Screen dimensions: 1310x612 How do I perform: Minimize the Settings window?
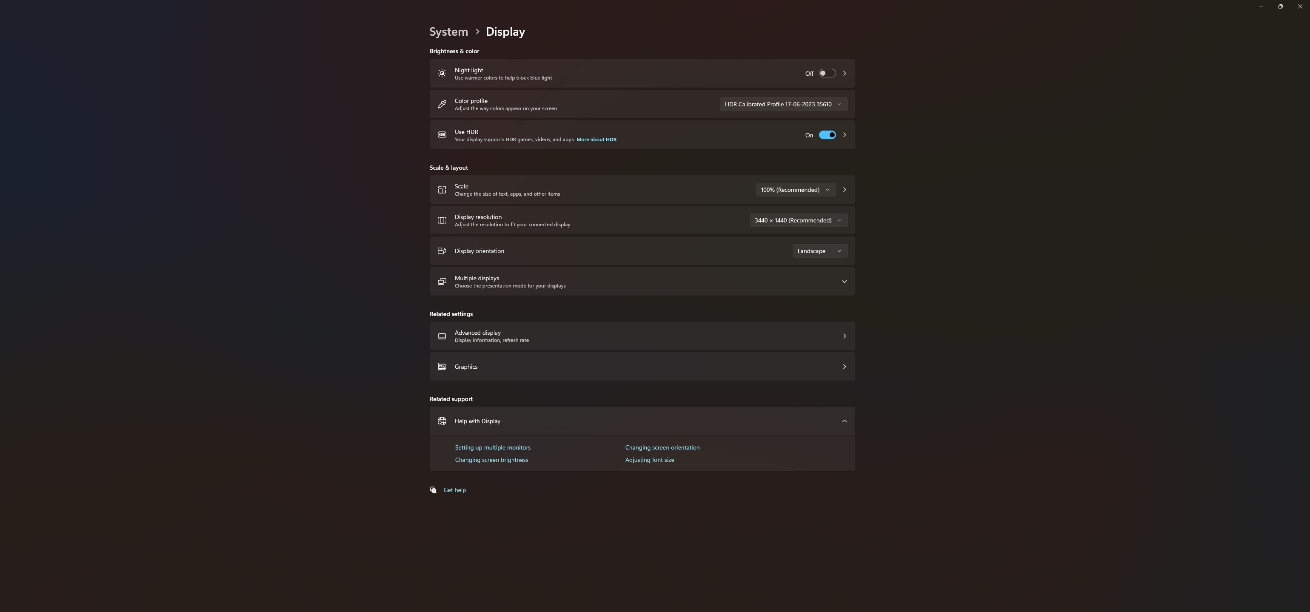click(x=1261, y=7)
